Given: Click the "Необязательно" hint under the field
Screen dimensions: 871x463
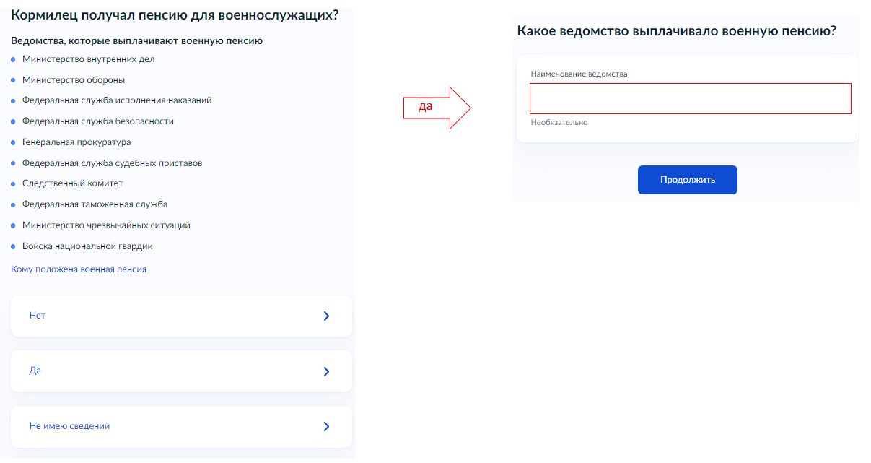Looking at the screenshot, I should coord(559,123).
